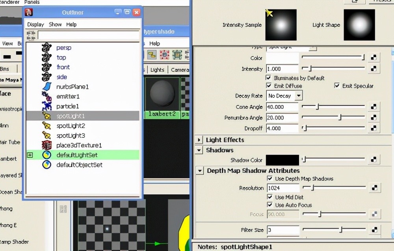Collapse Depth Map Shadow Attributes section

[200, 171]
